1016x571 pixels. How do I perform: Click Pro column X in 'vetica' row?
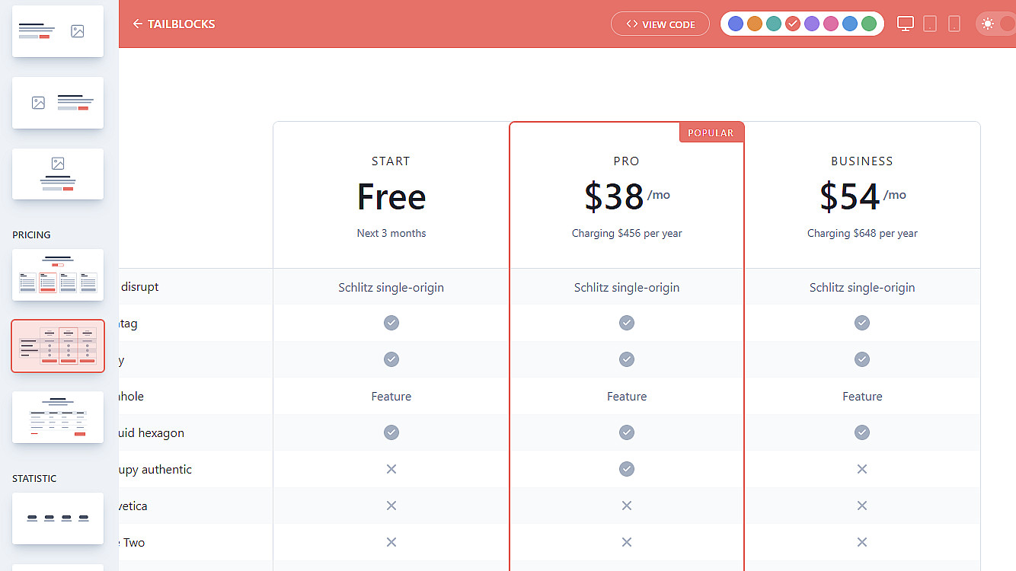(627, 506)
